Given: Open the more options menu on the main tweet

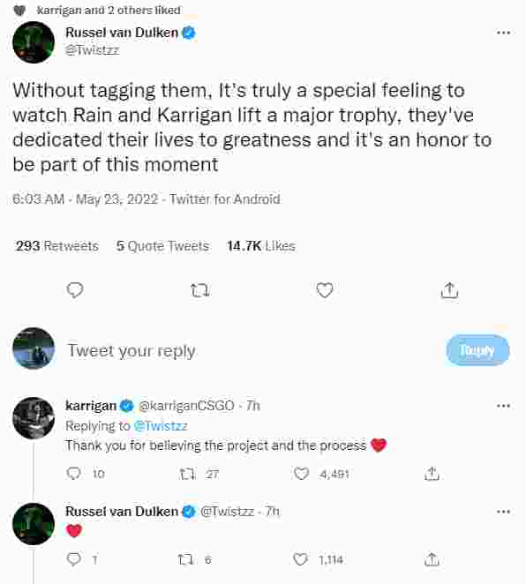Looking at the screenshot, I should coord(503,33).
